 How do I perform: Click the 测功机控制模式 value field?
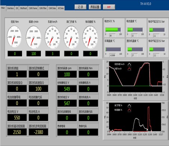39,74
